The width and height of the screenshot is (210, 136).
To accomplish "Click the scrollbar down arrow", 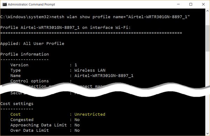I will coord(208,133).
